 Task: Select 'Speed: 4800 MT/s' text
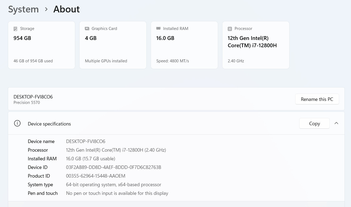pyautogui.click(x=173, y=61)
